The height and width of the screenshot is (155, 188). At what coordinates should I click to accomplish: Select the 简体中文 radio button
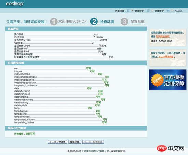tap(132, 11)
